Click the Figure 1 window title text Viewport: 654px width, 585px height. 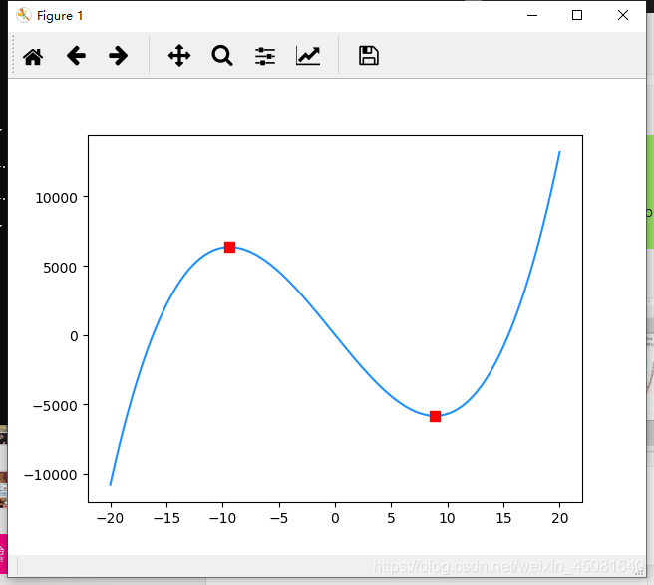60,16
